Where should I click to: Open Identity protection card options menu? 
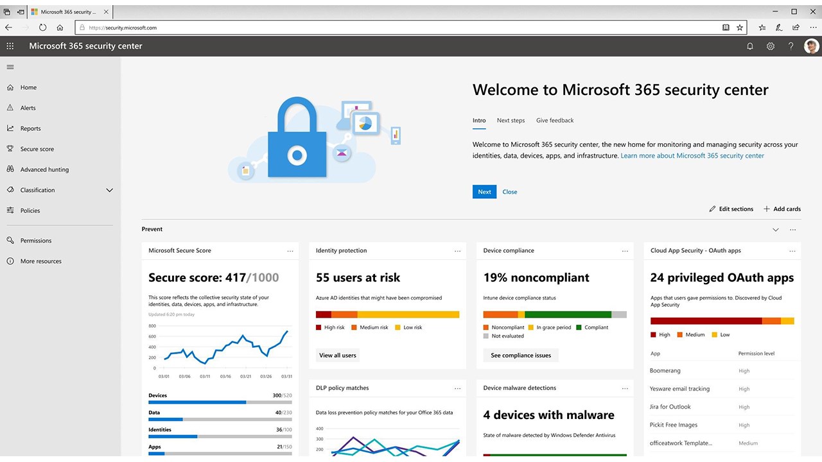[458, 251]
